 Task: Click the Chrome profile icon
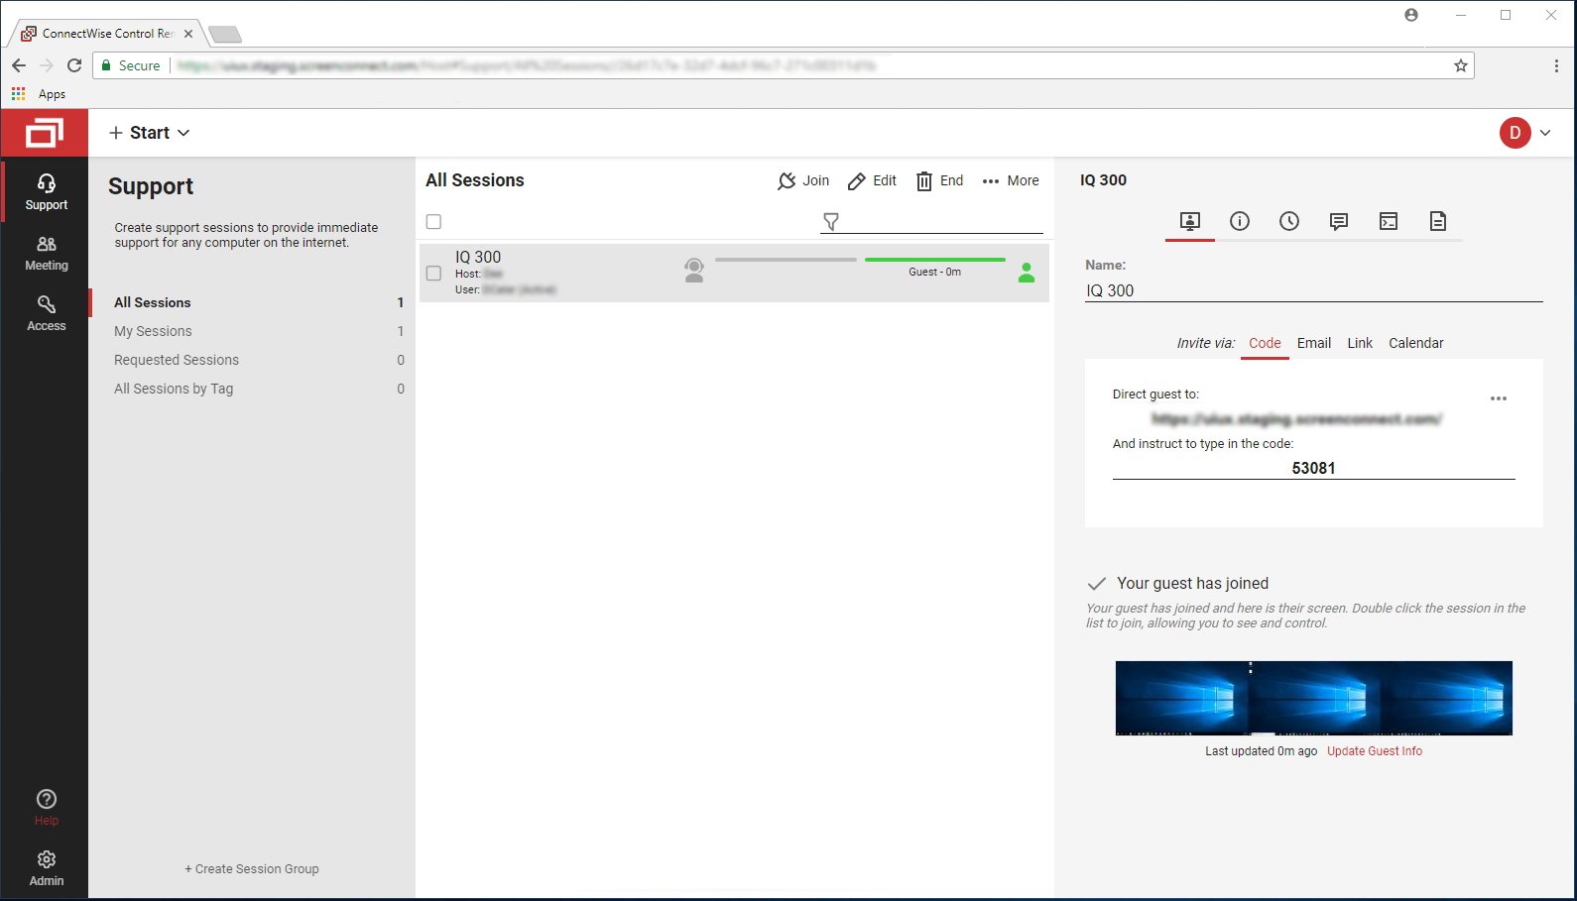click(1411, 15)
